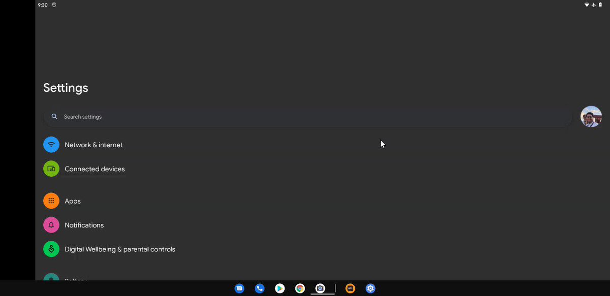This screenshot has height=296, width=610.
Task: Launch Chrome from the taskbar
Action: (x=300, y=288)
